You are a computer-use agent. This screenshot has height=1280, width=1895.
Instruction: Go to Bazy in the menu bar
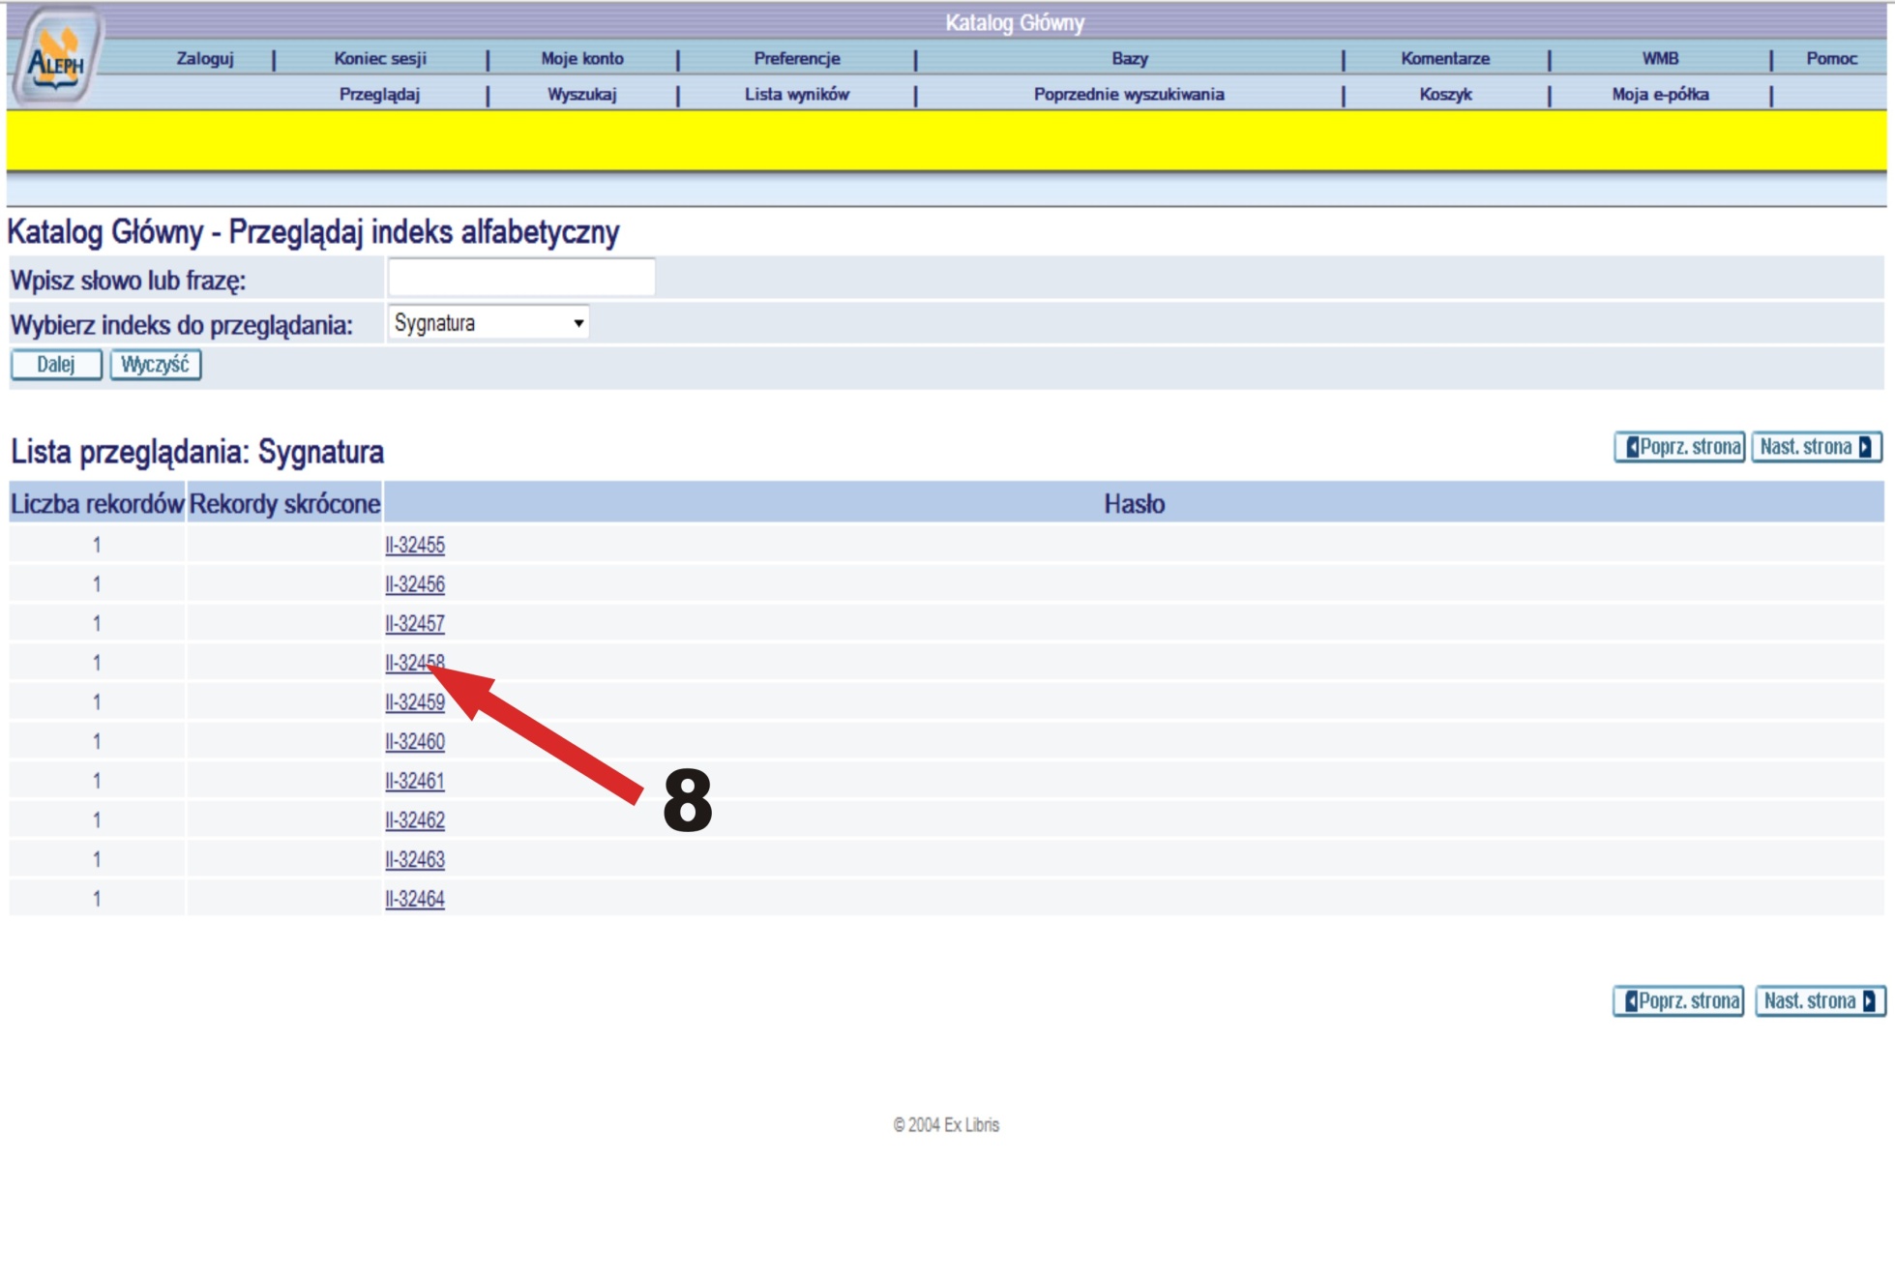tap(1130, 58)
